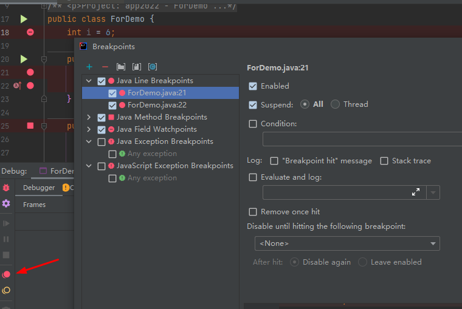Uncheck ForDemo.java:21 breakpoint checkbox

112,93
